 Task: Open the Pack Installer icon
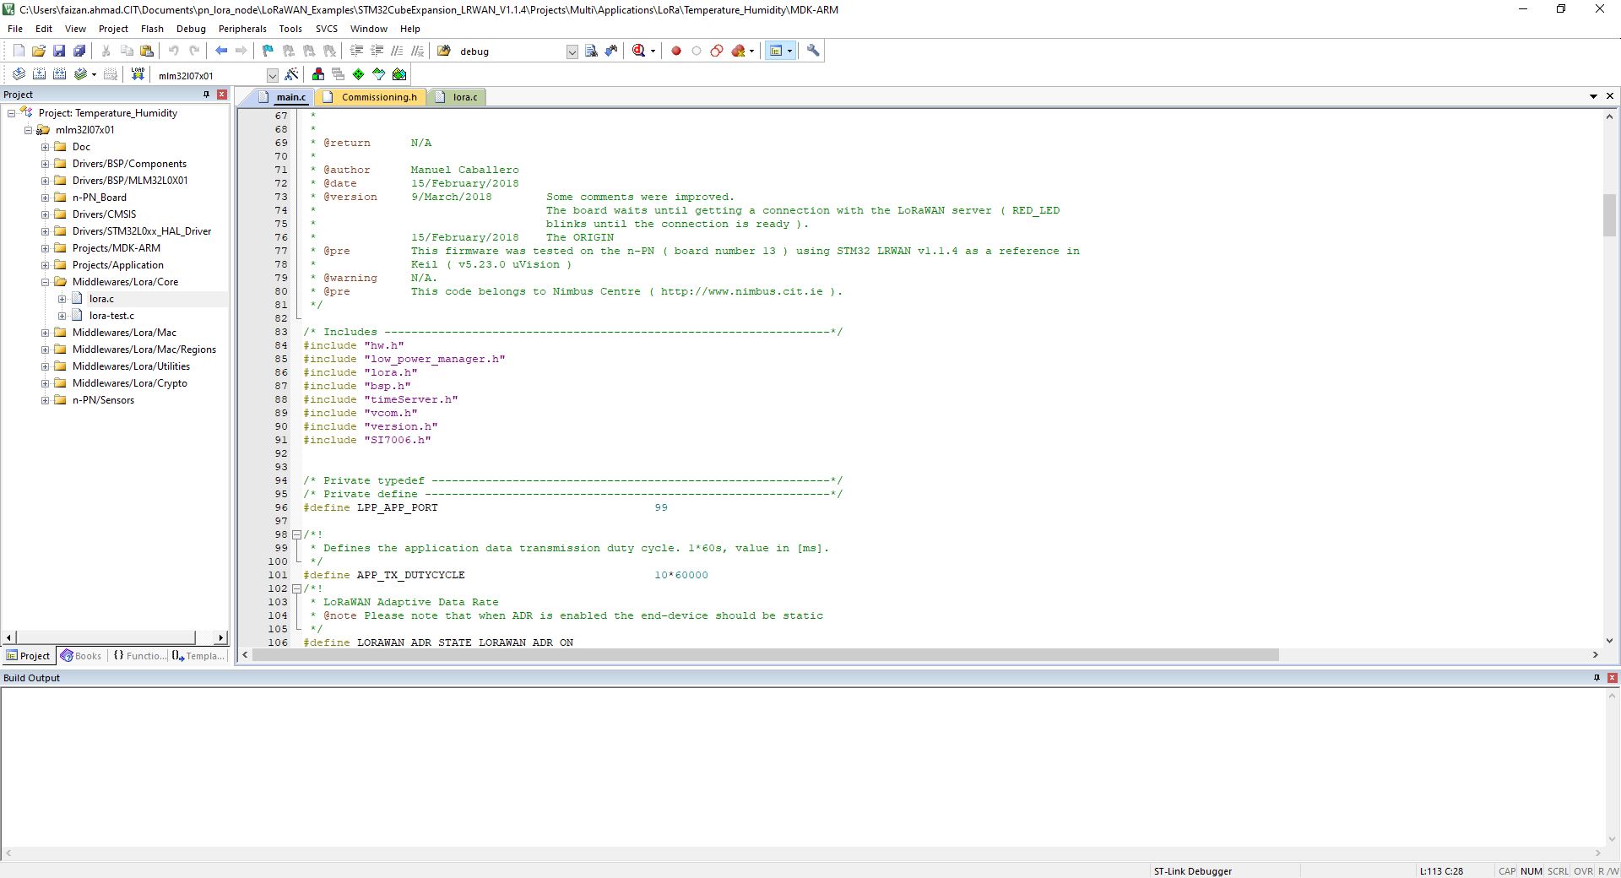click(x=399, y=75)
